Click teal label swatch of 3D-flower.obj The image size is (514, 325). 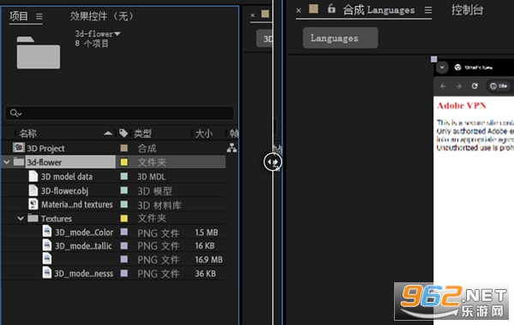tap(124, 191)
